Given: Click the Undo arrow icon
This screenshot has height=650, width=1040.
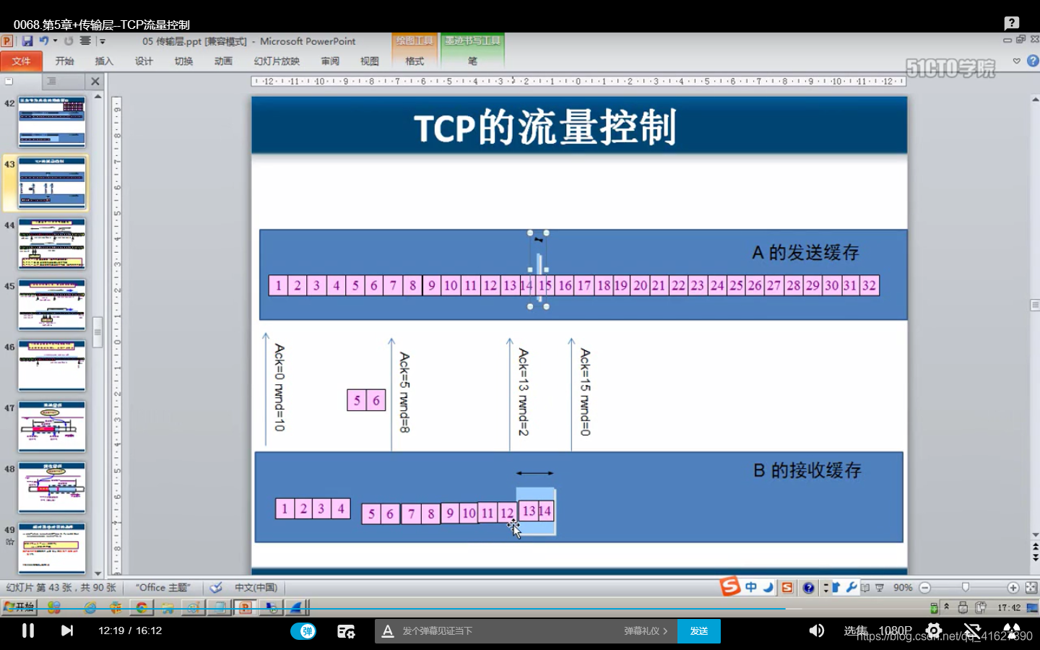Looking at the screenshot, I should point(43,41).
